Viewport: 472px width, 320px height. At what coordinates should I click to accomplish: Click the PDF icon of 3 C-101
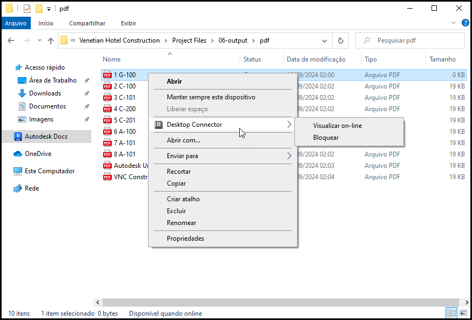click(x=107, y=98)
